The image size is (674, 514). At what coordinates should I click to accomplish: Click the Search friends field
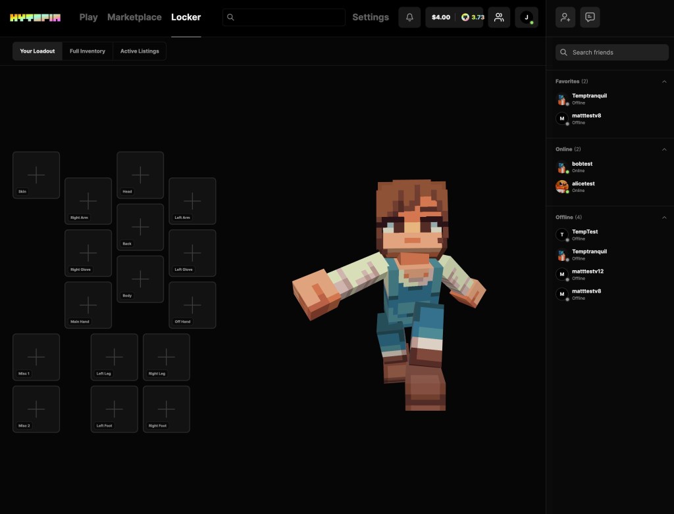(612, 53)
